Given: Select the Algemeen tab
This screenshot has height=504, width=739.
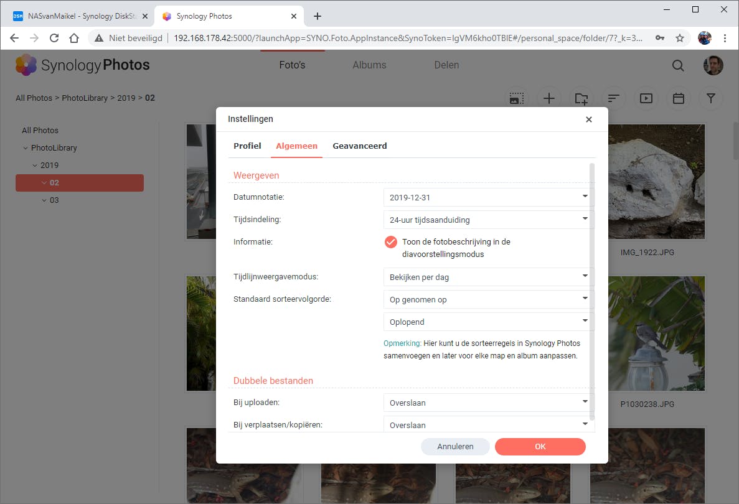Looking at the screenshot, I should 296,146.
